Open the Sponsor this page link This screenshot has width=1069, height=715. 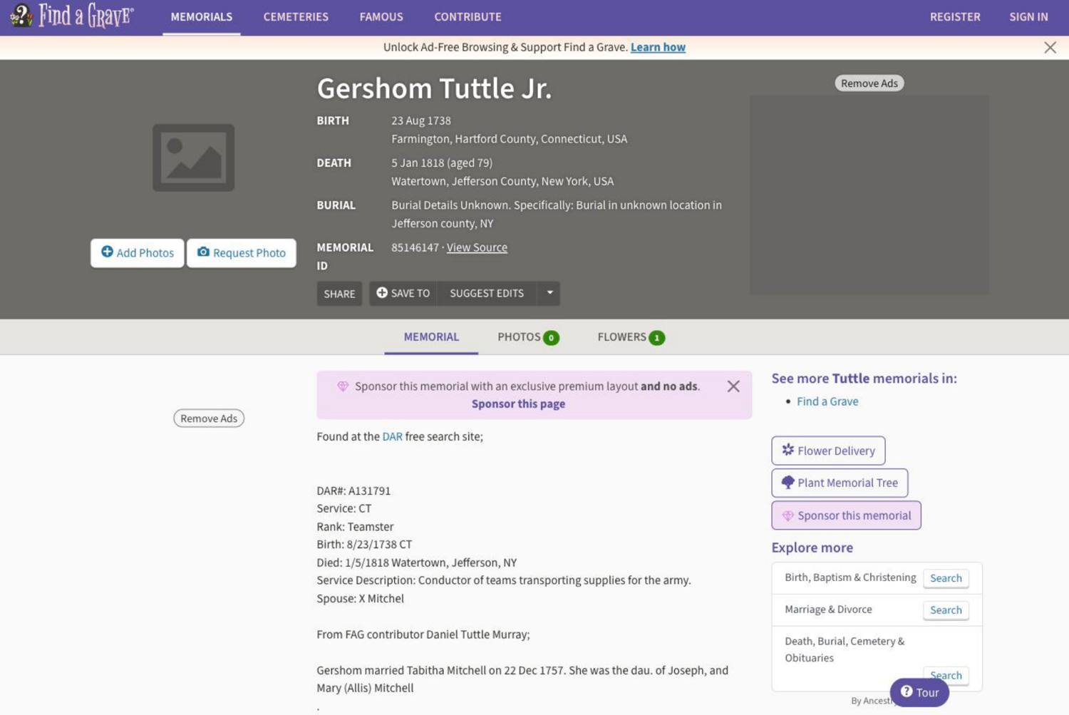(x=518, y=403)
